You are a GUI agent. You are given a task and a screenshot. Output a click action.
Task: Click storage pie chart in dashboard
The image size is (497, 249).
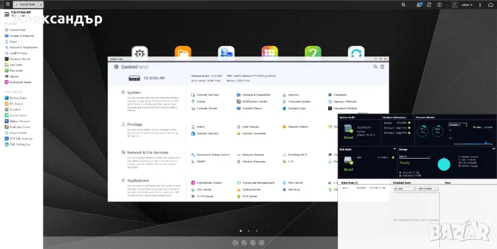(444, 164)
